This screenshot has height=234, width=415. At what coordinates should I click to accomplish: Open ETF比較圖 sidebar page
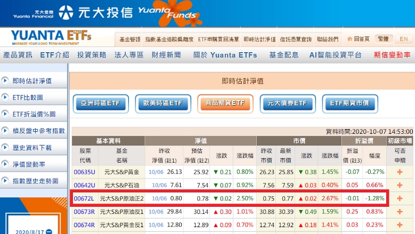tap(28, 98)
